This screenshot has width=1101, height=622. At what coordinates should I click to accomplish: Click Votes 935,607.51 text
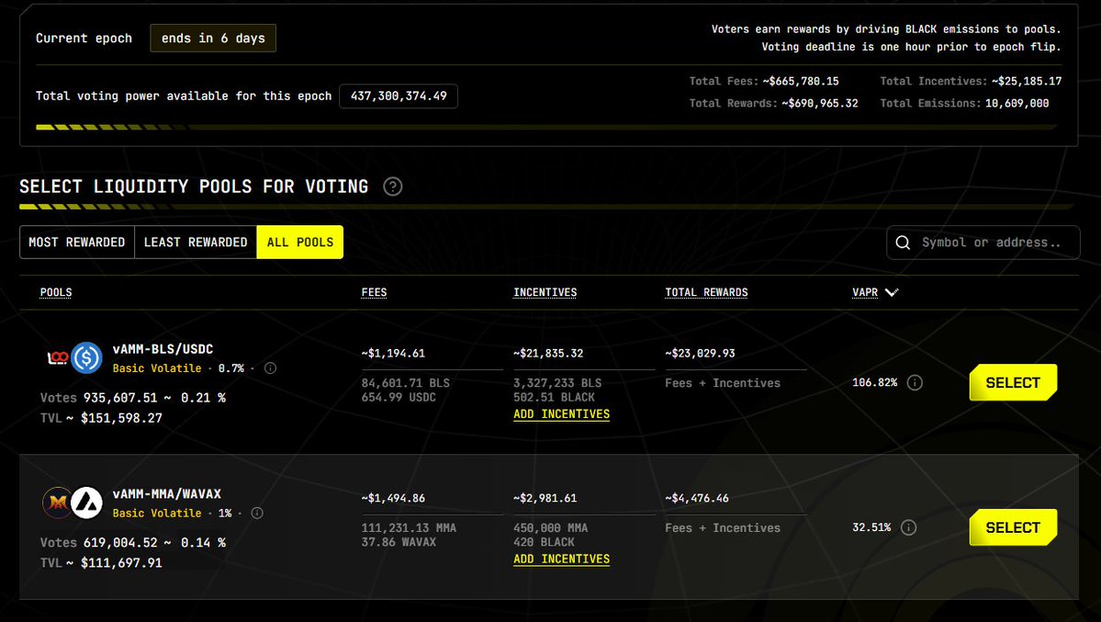click(133, 398)
